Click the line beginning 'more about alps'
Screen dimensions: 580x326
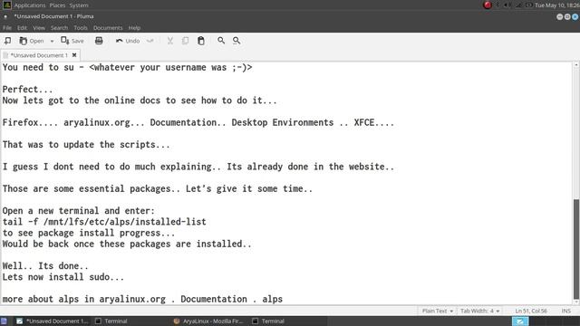click(142, 299)
